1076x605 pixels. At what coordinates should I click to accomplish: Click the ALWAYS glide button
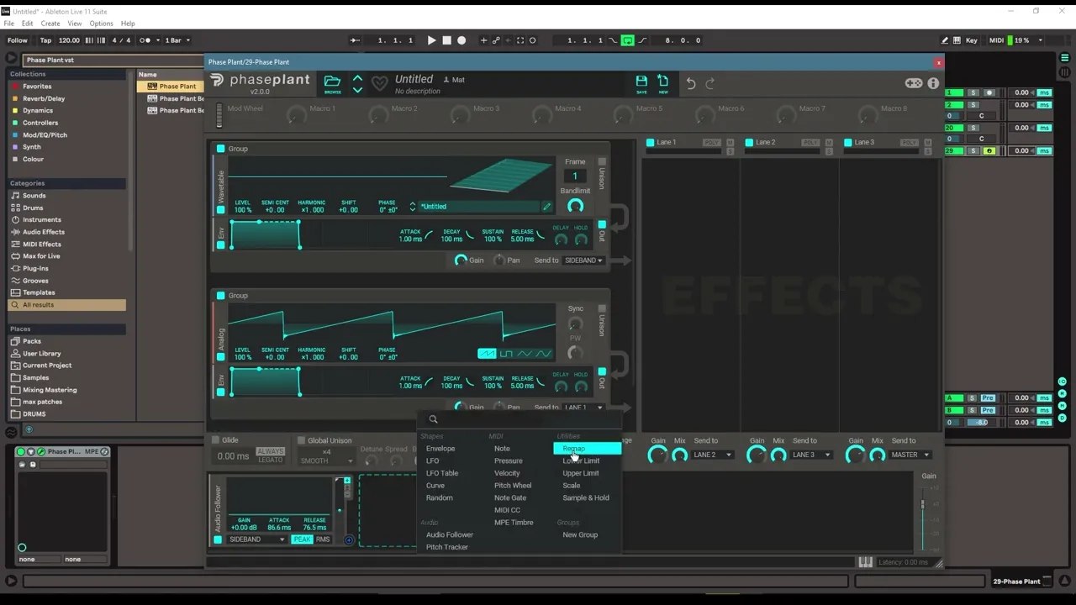tap(271, 451)
